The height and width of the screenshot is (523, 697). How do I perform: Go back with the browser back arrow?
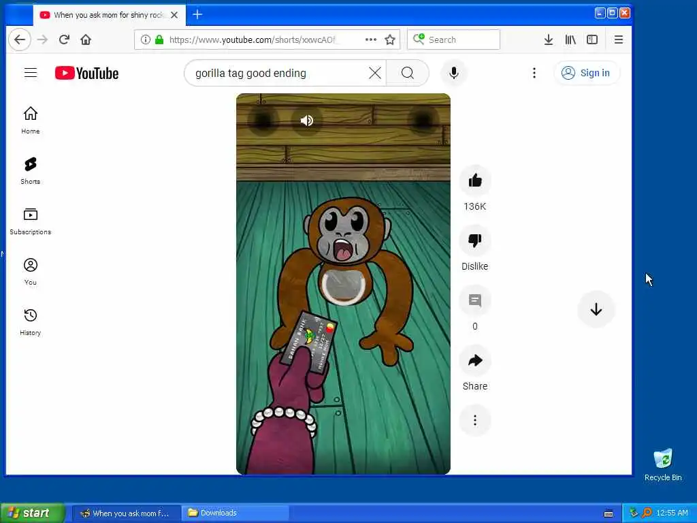pos(20,39)
